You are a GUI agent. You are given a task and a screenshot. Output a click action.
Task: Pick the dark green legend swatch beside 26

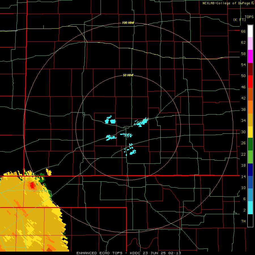pyautogui.click(x=250, y=144)
